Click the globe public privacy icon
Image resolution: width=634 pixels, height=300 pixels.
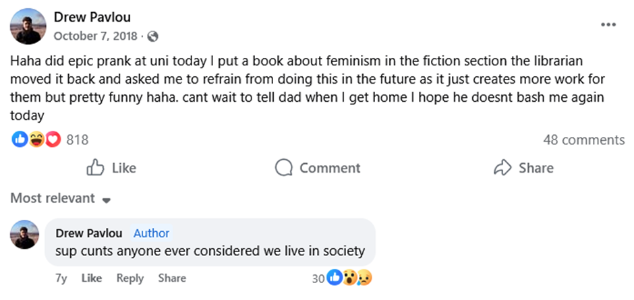click(153, 36)
